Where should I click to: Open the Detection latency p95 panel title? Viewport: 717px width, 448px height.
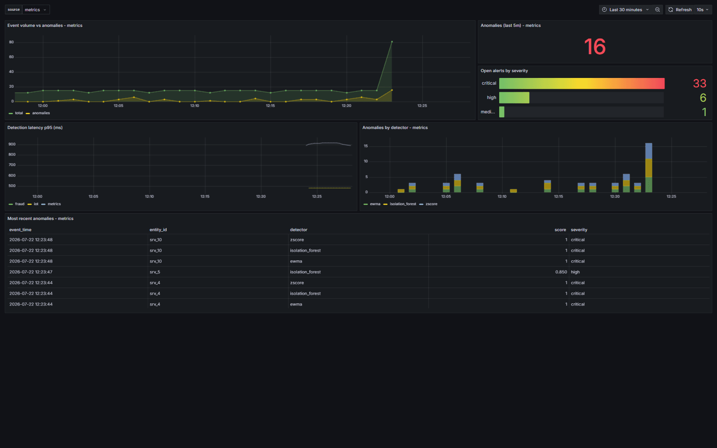coord(35,128)
